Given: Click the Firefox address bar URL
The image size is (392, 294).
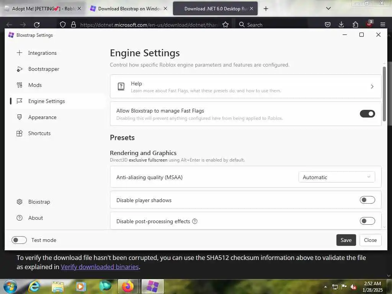Looking at the screenshot, I should point(149,25).
